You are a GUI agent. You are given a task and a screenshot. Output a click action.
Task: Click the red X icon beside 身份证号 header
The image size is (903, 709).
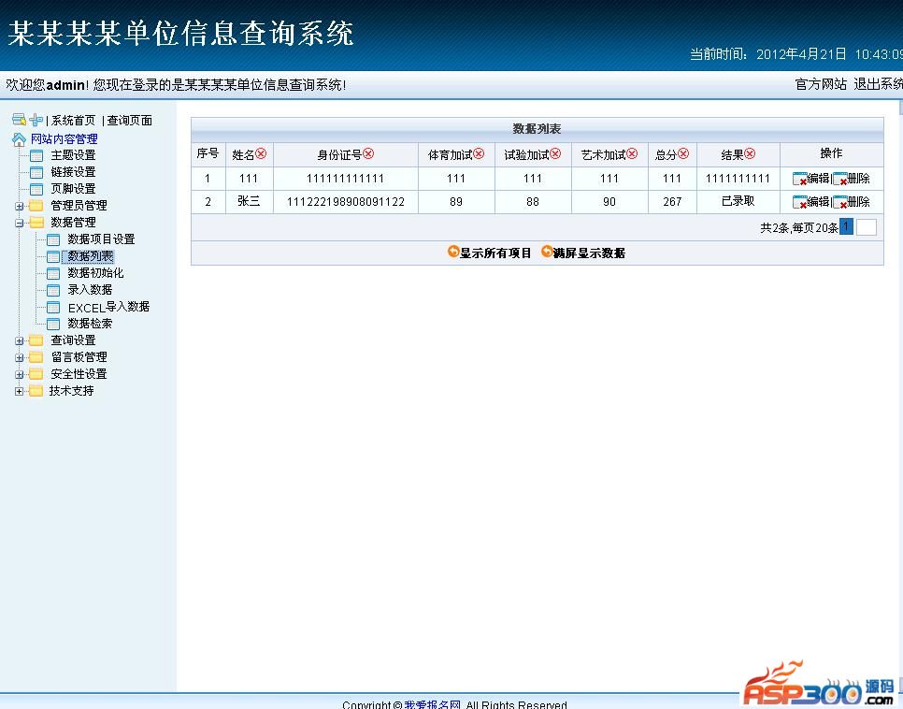click(368, 154)
